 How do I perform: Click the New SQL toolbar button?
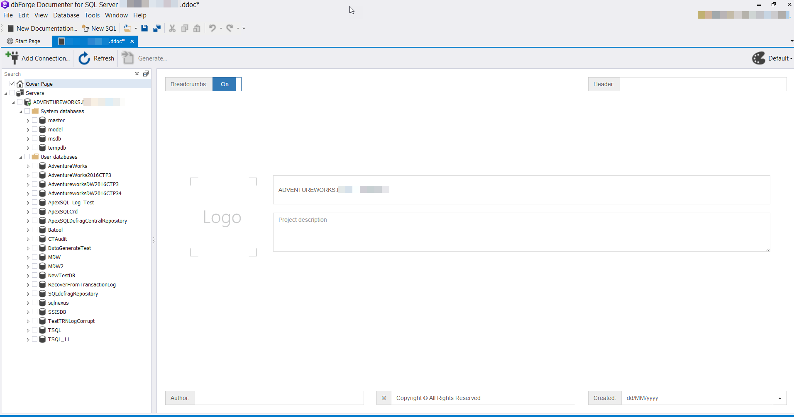[x=99, y=28]
